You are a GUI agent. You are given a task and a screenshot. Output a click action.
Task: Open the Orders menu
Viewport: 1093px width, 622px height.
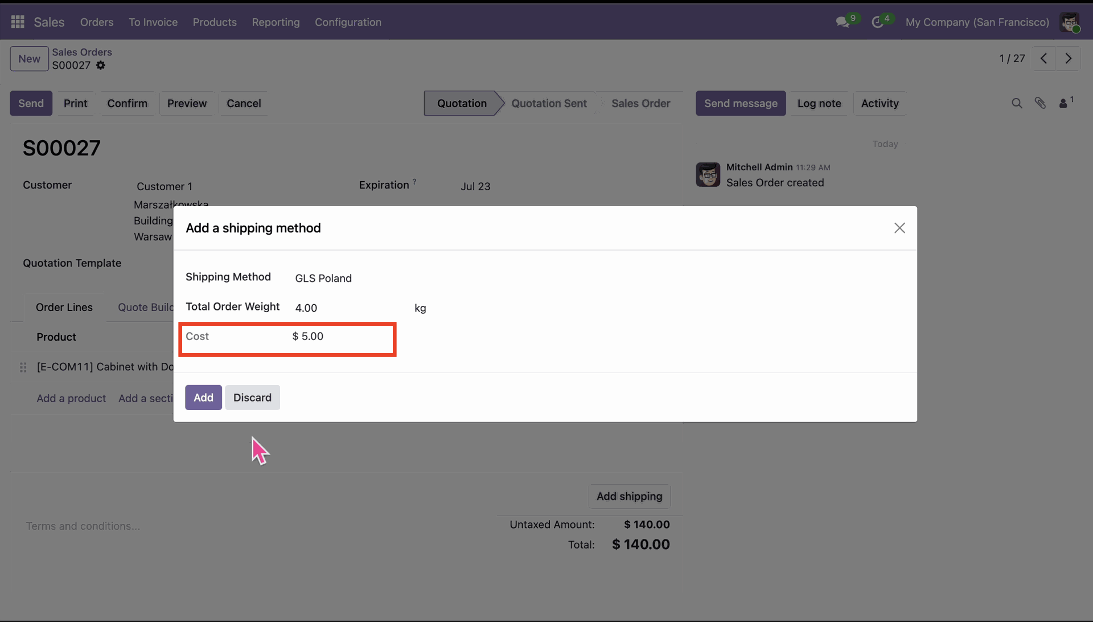pyautogui.click(x=97, y=22)
